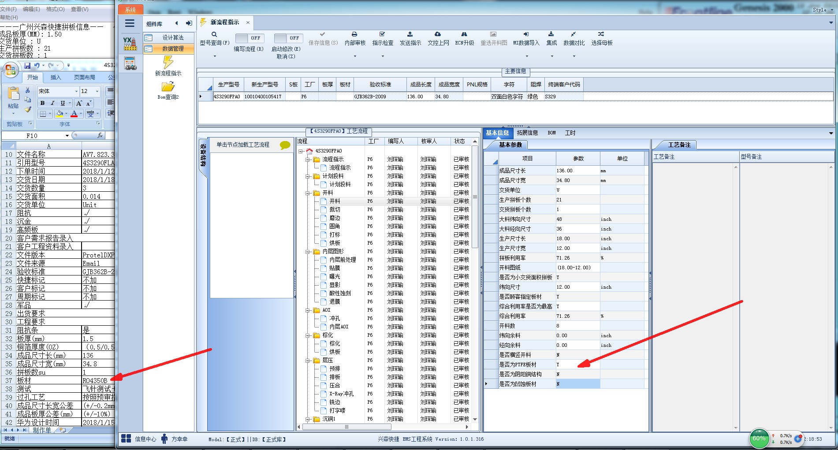Click 信息中心 icon in status bar

click(x=126, y=439)
